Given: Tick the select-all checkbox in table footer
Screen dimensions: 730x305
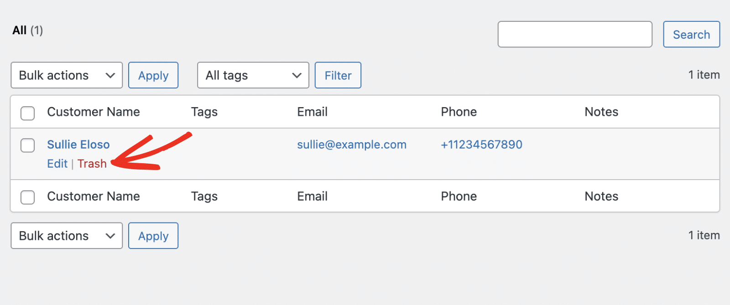Looking at the screenshot, I should point(28,197).
